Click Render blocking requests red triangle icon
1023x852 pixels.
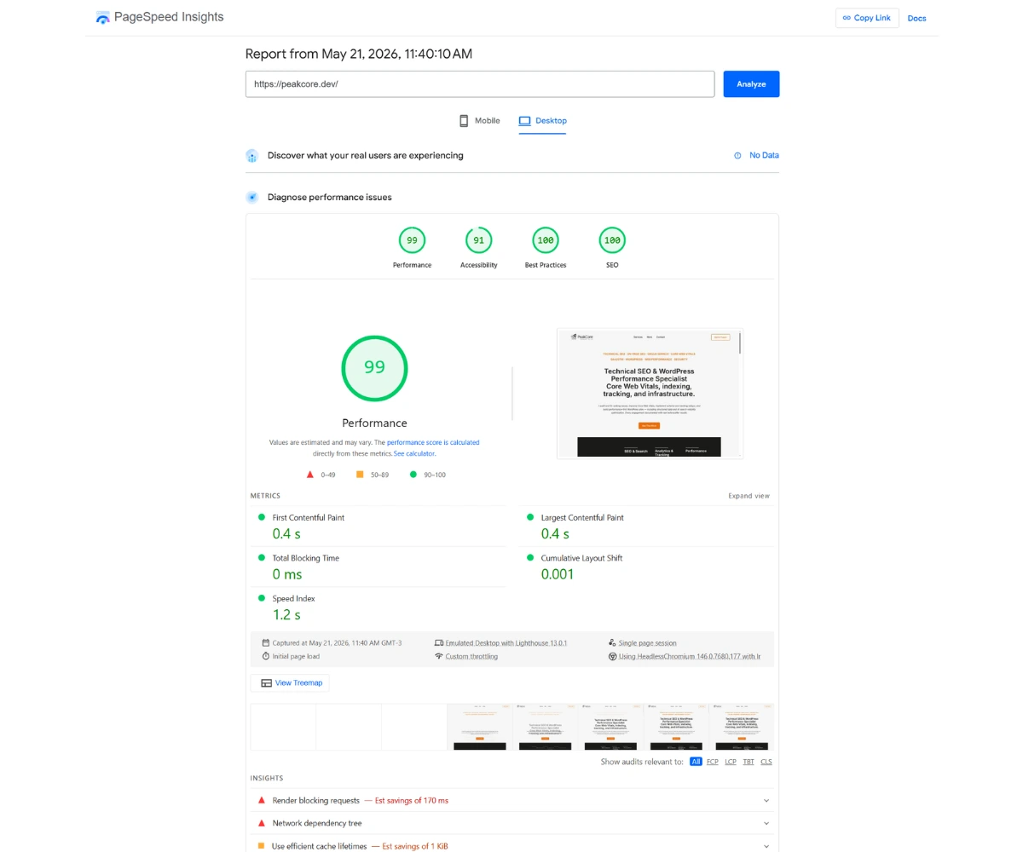pos(262,801)
